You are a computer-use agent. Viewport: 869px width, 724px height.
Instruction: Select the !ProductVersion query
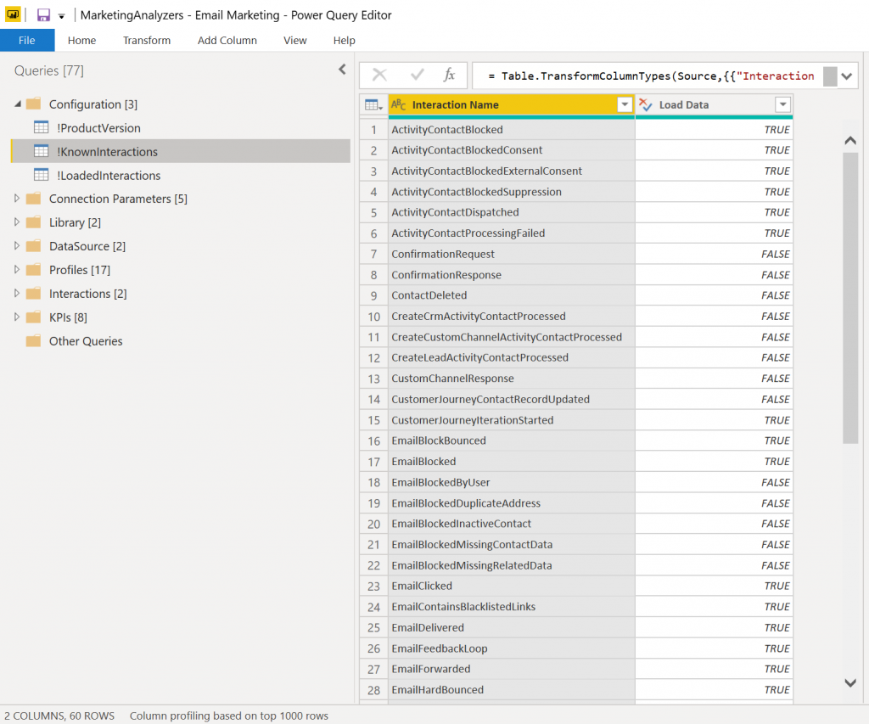coord(98,128)
